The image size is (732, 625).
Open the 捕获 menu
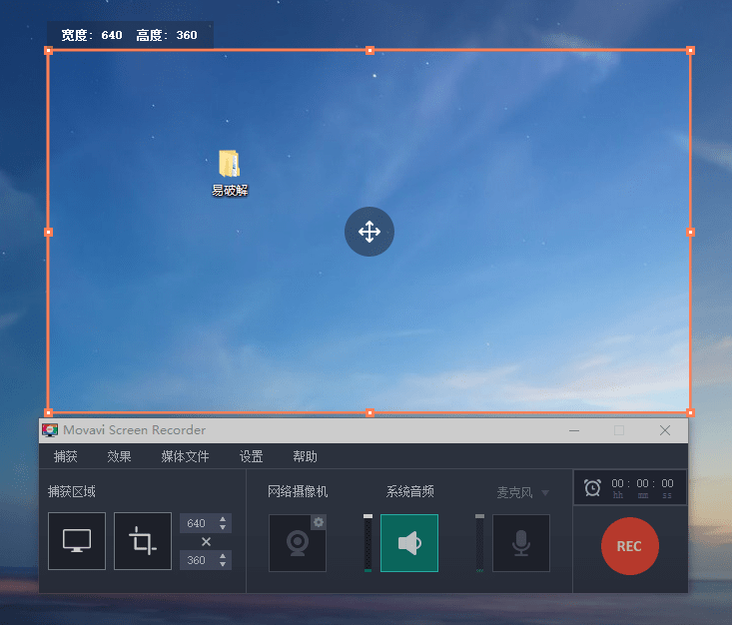[65, 457]
